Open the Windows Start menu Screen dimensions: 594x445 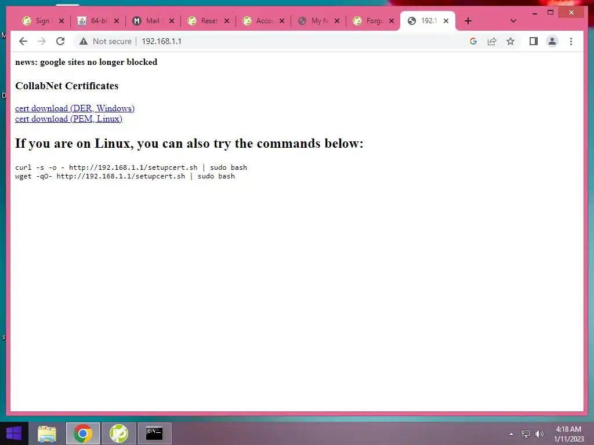click(14, 433)
